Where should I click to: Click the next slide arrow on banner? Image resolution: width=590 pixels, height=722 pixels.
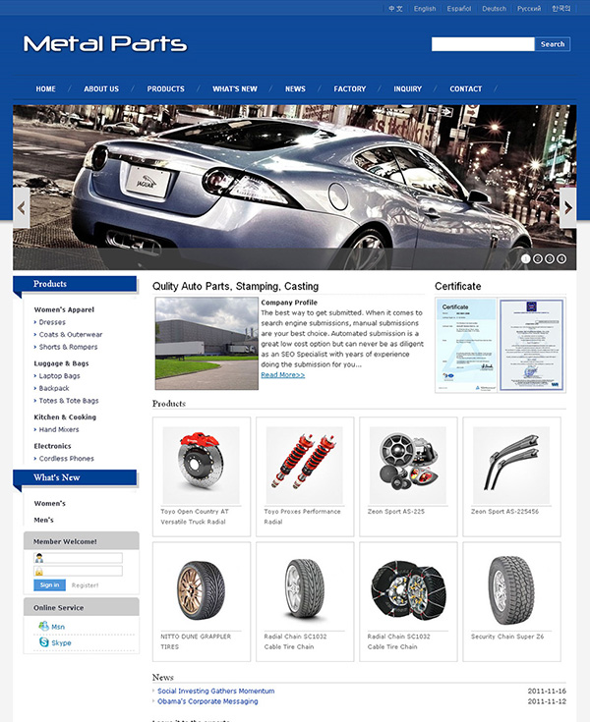[567, 208]
